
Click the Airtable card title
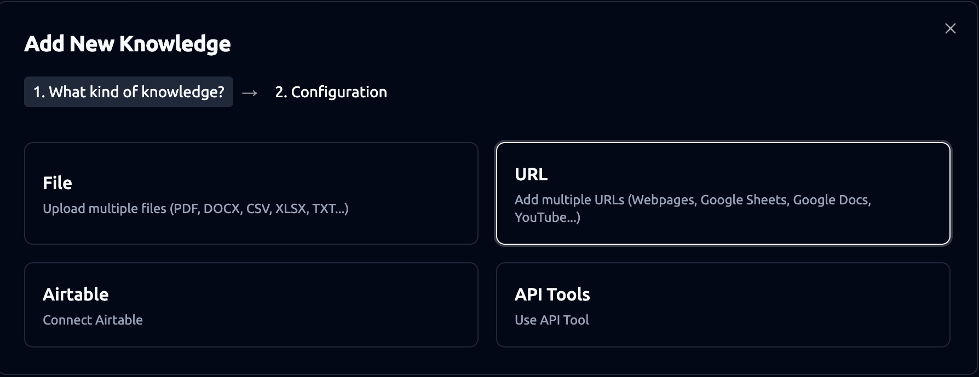click(76, 294)
